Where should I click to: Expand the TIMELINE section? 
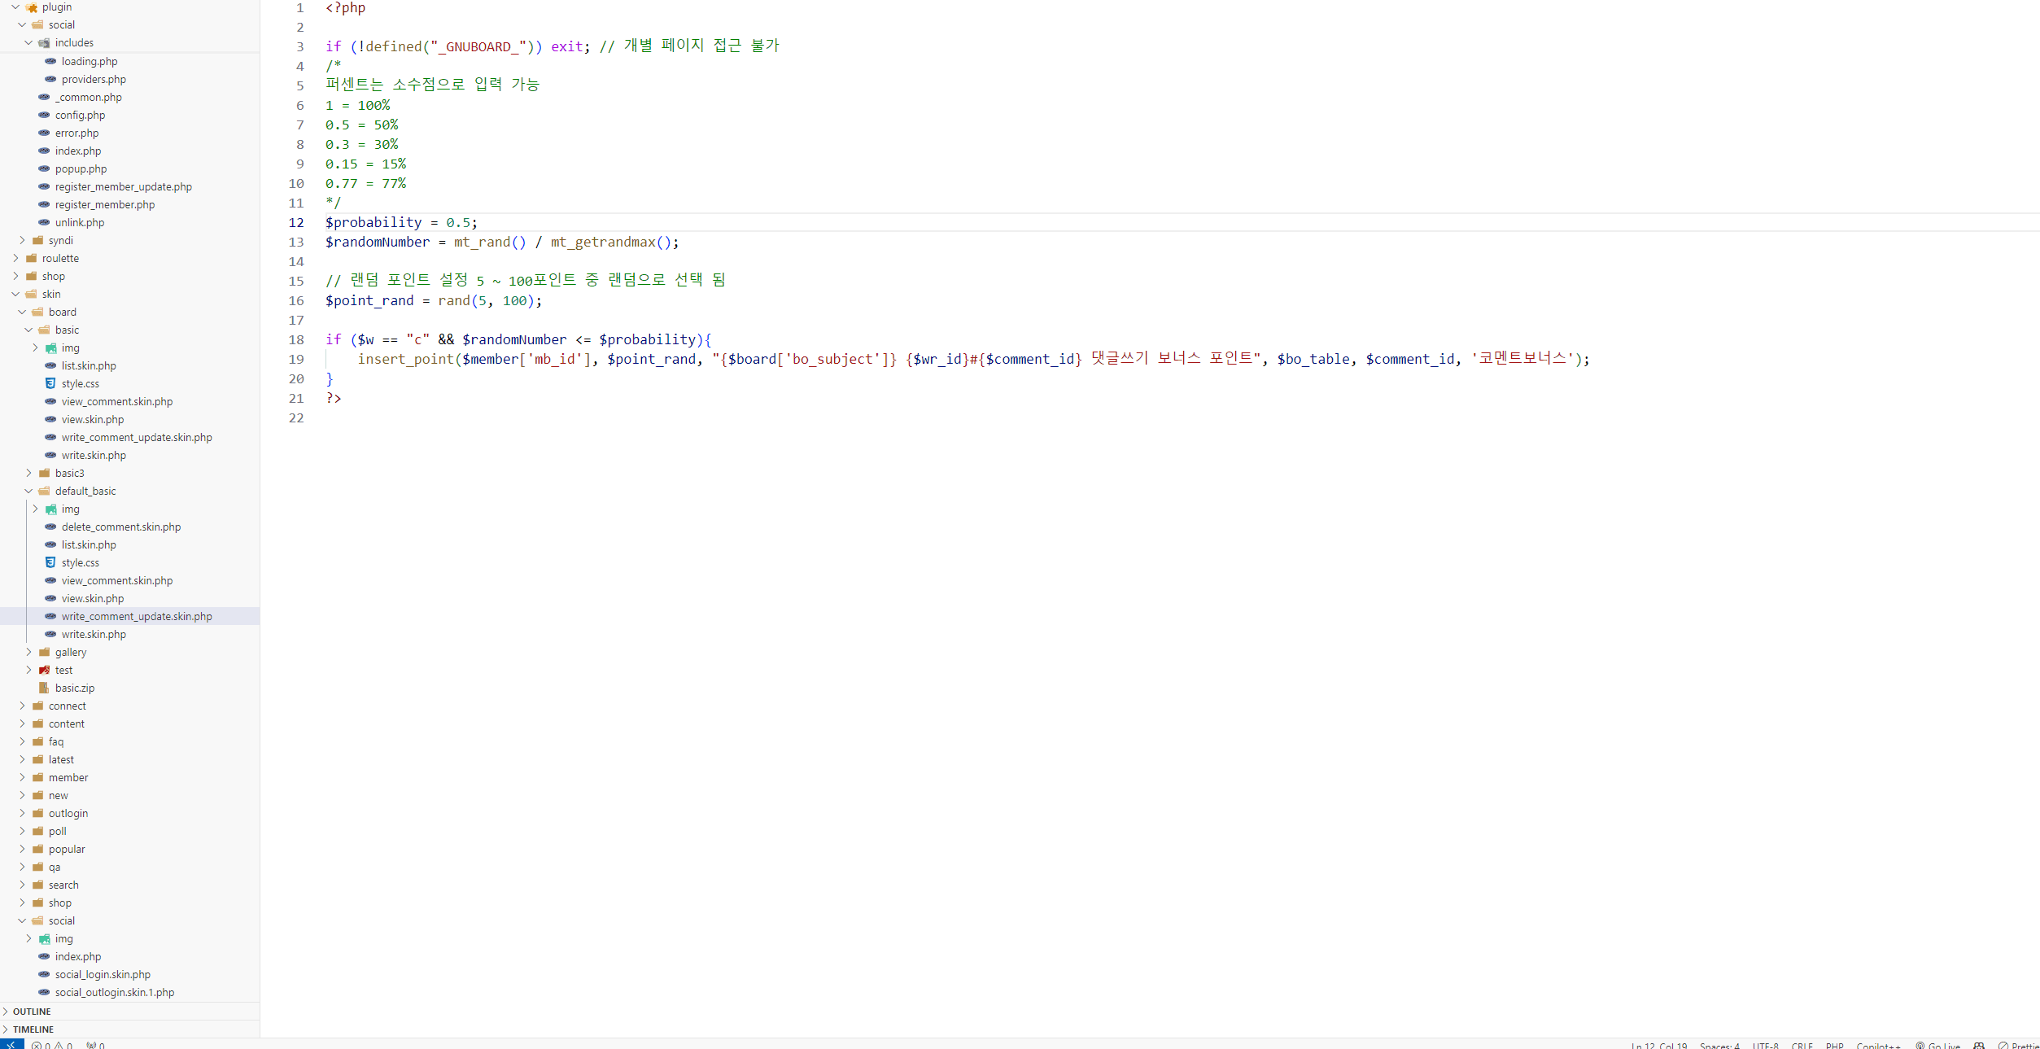click(x=34, y=1029)
